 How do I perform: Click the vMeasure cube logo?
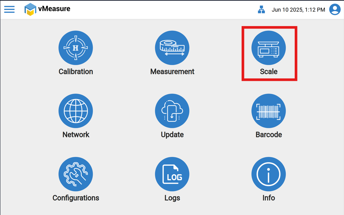pos(30,9)
